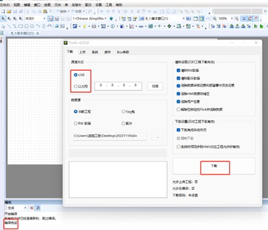Open the 1-Chinese (Simplified) language dropdown

tap(90, 19)
